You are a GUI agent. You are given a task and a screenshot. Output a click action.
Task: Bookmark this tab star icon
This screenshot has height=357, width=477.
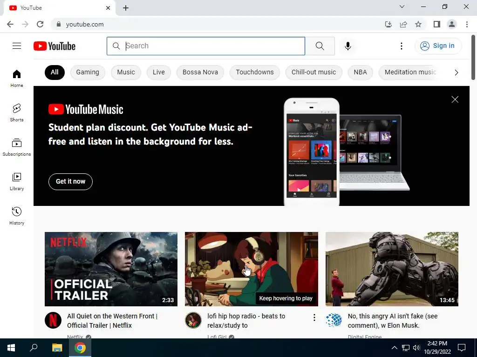click(418, 24)
